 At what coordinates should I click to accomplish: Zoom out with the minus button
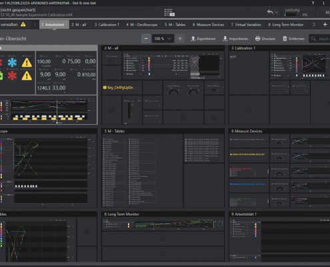[146, 39]
